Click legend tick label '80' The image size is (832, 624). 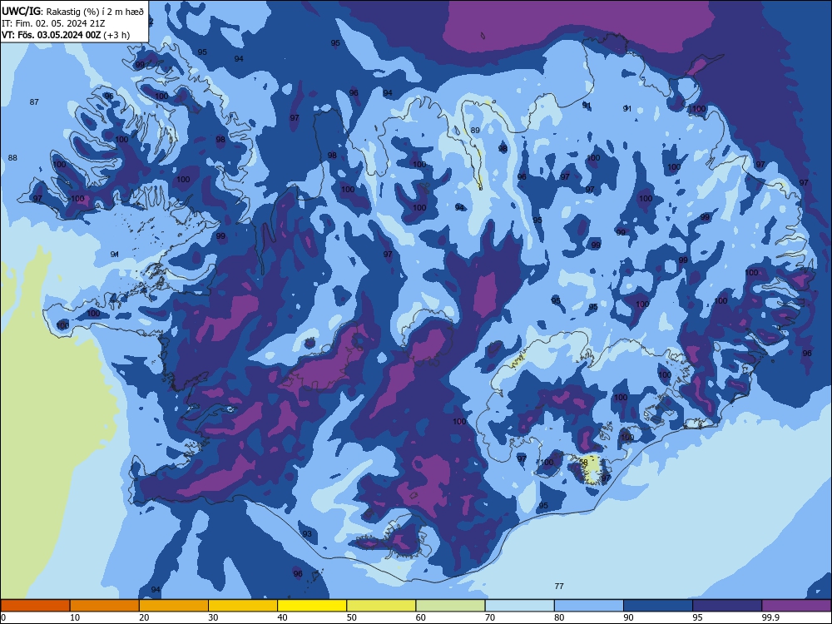(x=559, y=617)
